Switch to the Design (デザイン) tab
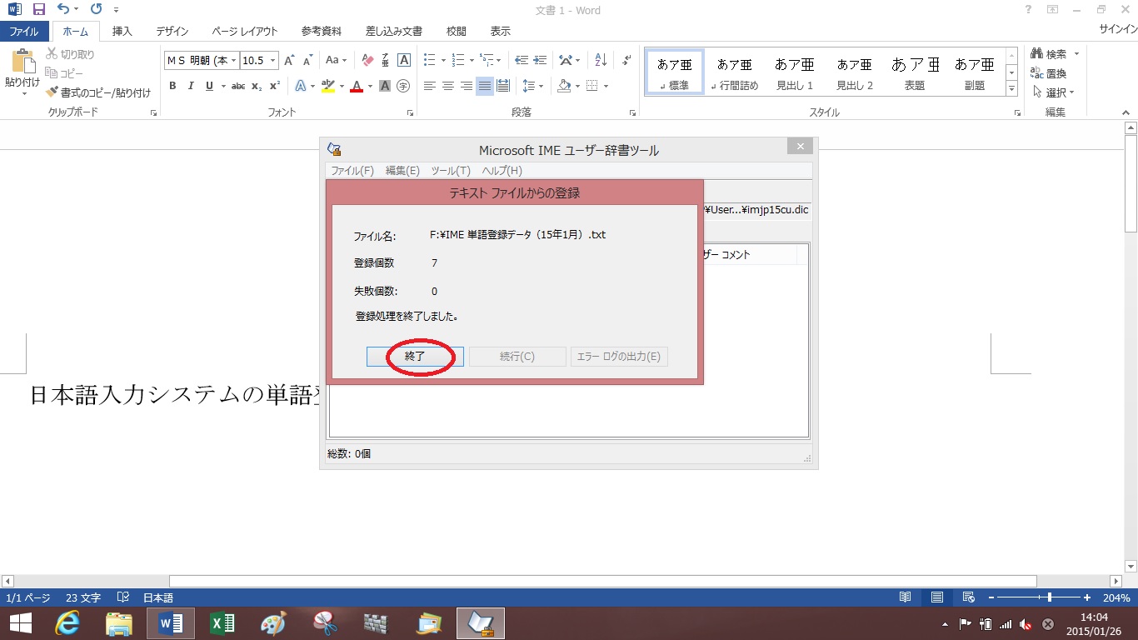The height and width of the screenshot is (640, 1138). pos(172,32)
